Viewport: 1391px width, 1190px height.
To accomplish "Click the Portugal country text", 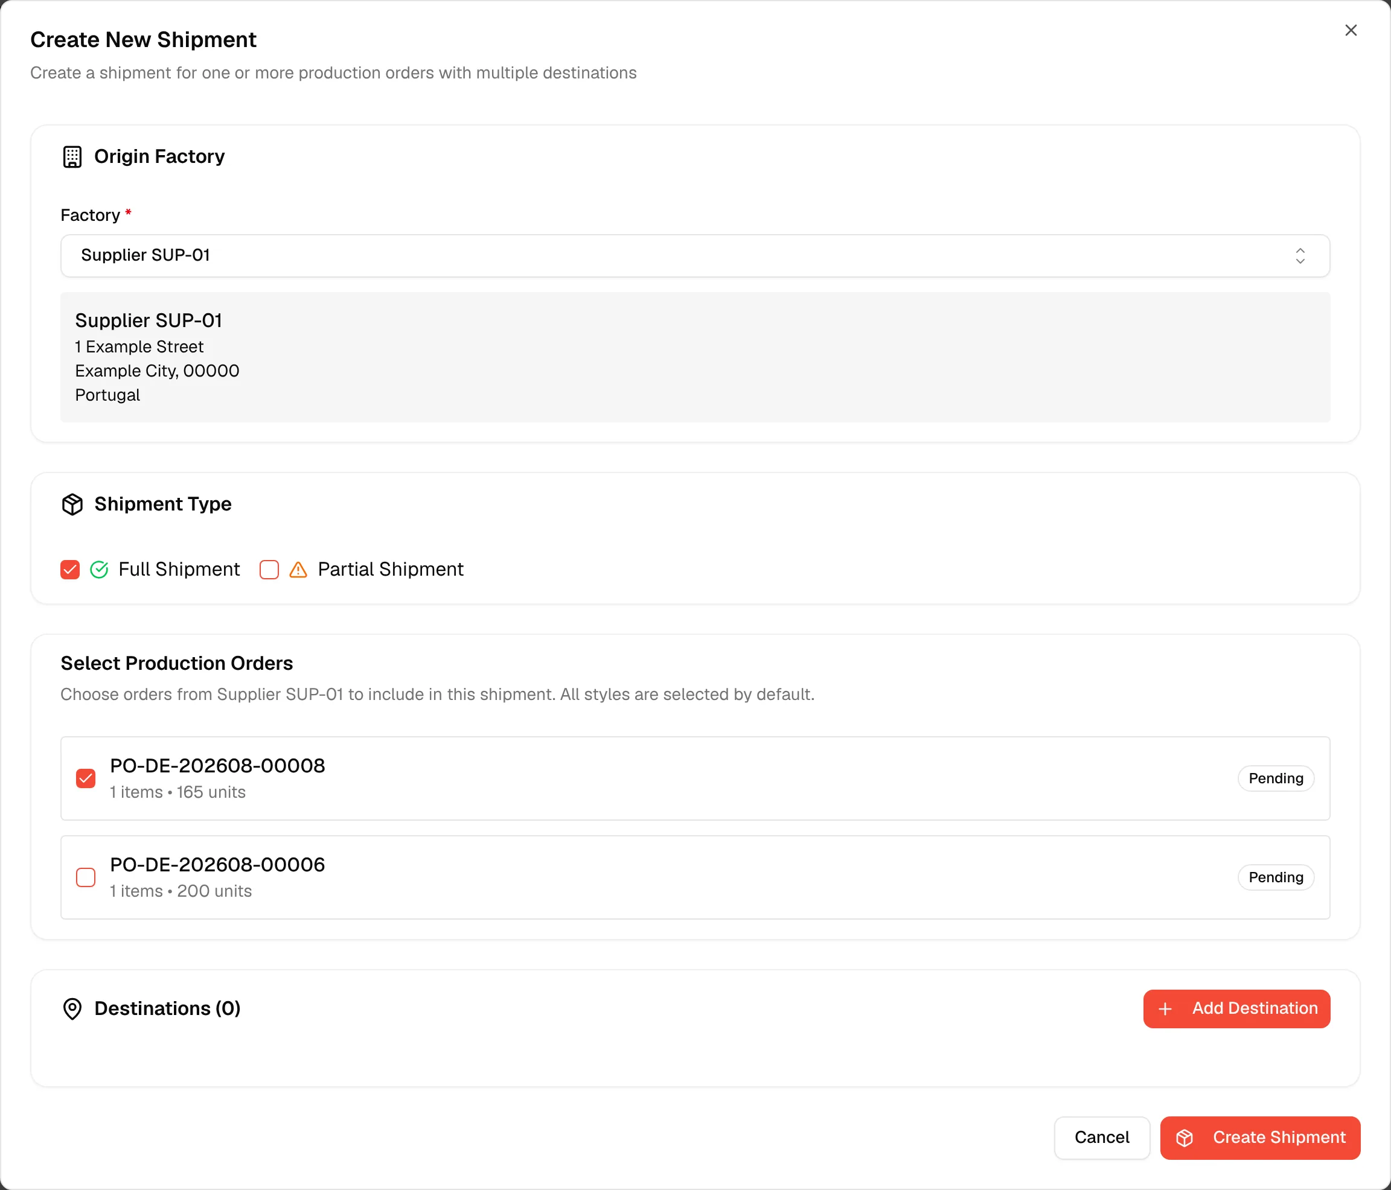I will (107, 395).
